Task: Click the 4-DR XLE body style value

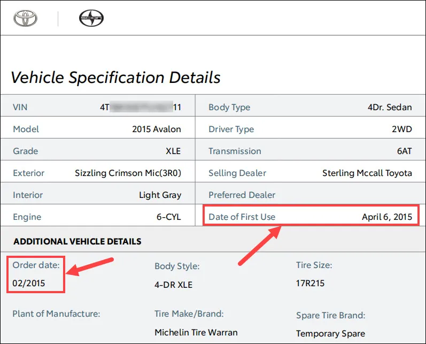Action: tap(173, 285)
